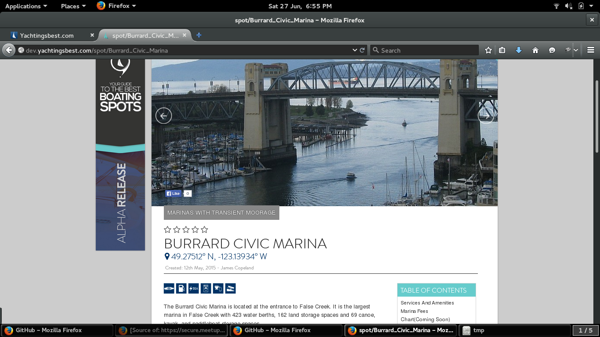Open the Firefox hamburger menu
Image resolution: width=600 pixels, height=337 pixels.
[x=590, y=50]
